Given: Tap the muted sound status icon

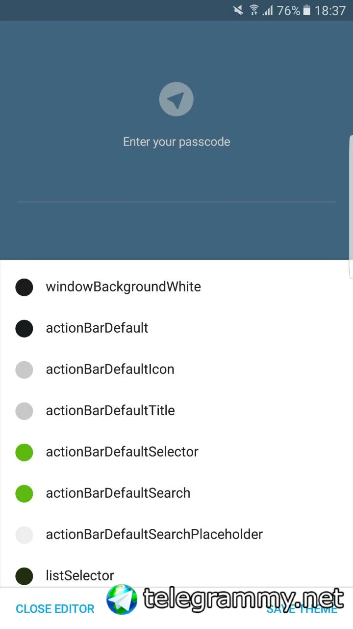Looking at the screenshot, I should pyautogui.click(x=238, y=10).
